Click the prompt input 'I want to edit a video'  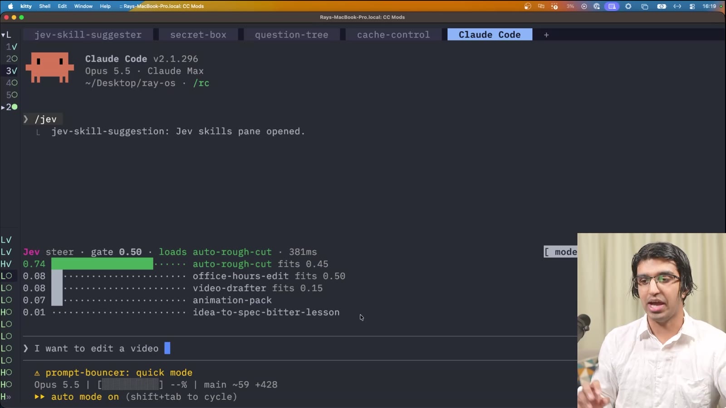pyautogui.click(x=299, y=348)
